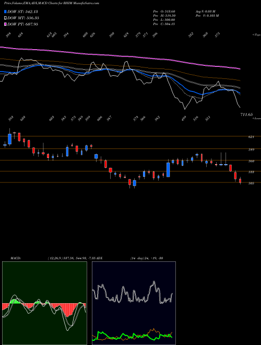Click the Pre H: 518.50 value
Viewport: 261px width, 345px height.
pyautogui.click(x=164, y=16)
